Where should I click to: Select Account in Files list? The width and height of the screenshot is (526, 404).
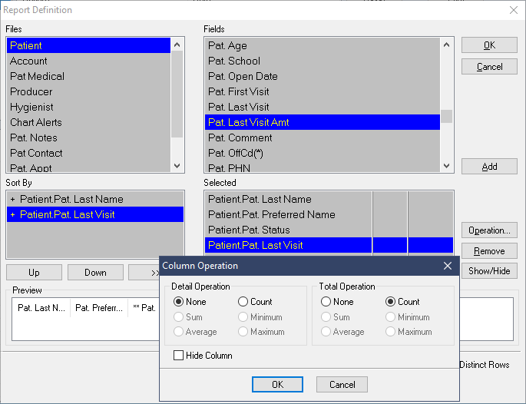[29, 61]
